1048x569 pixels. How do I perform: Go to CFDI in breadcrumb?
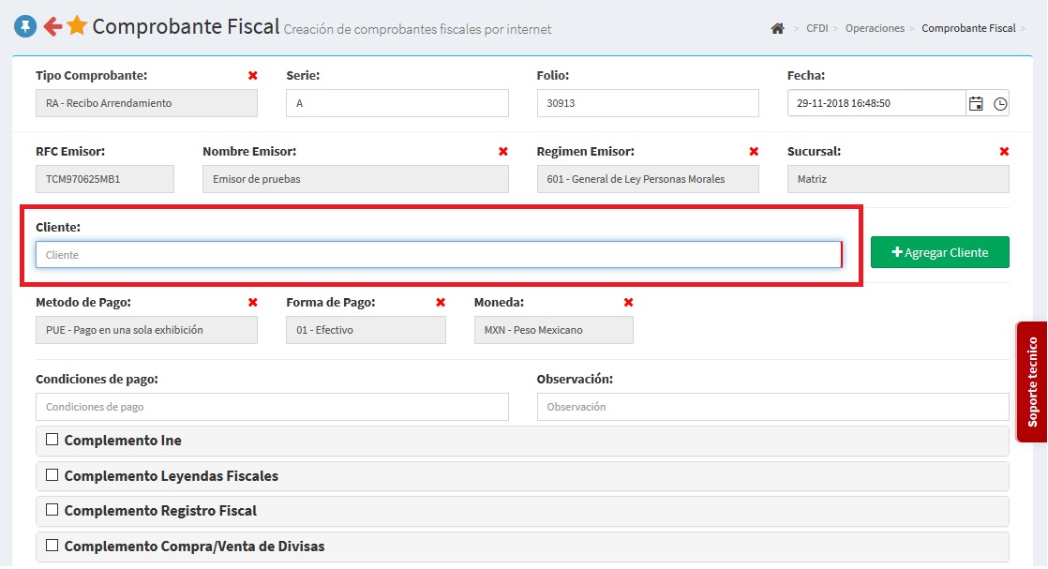tap(816, 28)
